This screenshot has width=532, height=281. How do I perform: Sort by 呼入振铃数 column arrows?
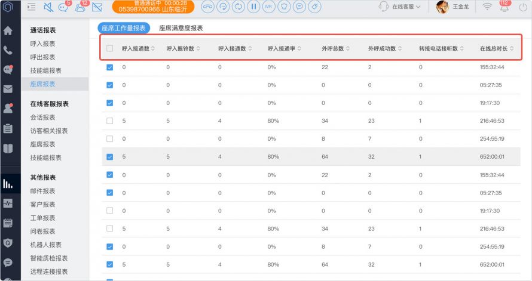(198, 48)
